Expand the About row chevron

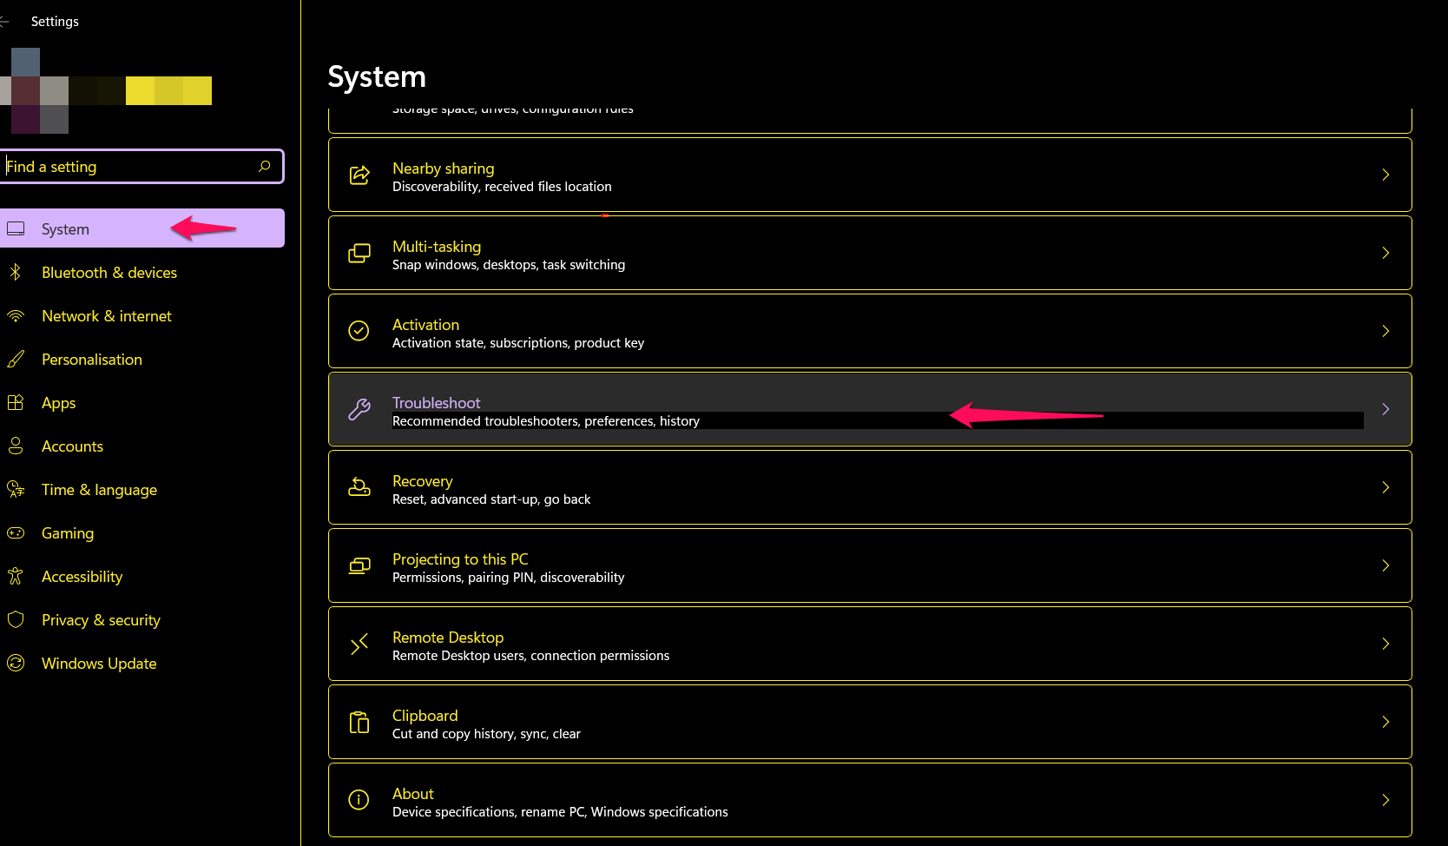click(x=1385, y=800)
